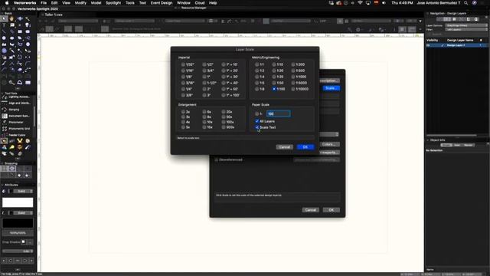This screenshot has width=490, height=276.
Task: Click the Scale... button in back dialog
Action: click(x=331, y=88)
